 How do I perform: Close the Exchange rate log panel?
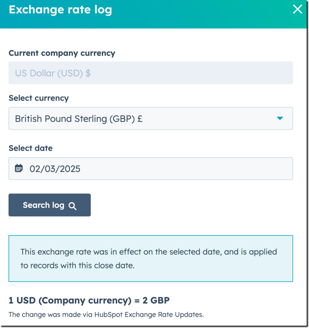tap(297, 9)
